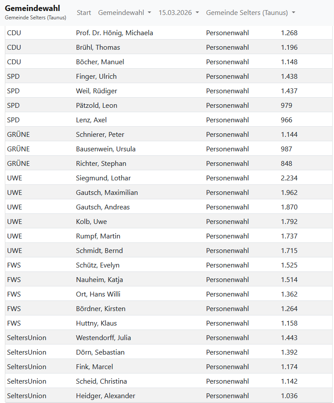Go to the Start page
The height and width of the screenshot is (403, 334).
(84, 13)
